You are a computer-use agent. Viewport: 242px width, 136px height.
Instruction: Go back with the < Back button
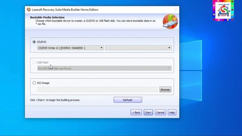pos(136,113)
